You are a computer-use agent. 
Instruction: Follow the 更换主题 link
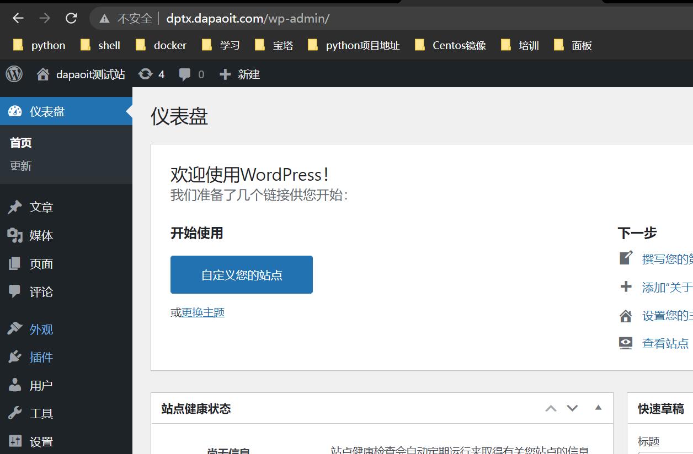pyautogui.click(x=203, y=312)
